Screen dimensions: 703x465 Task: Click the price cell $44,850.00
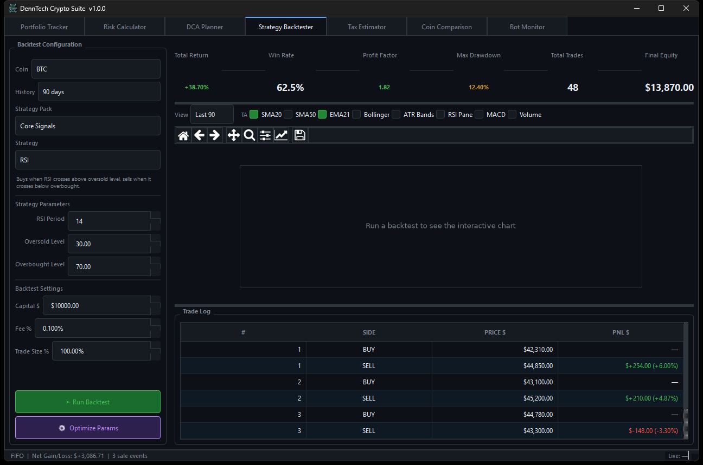pyautogui.click(x=495, y=366)
